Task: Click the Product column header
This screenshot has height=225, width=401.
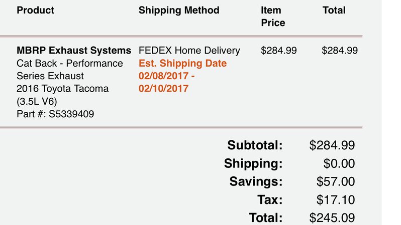Action: [35, 10]
